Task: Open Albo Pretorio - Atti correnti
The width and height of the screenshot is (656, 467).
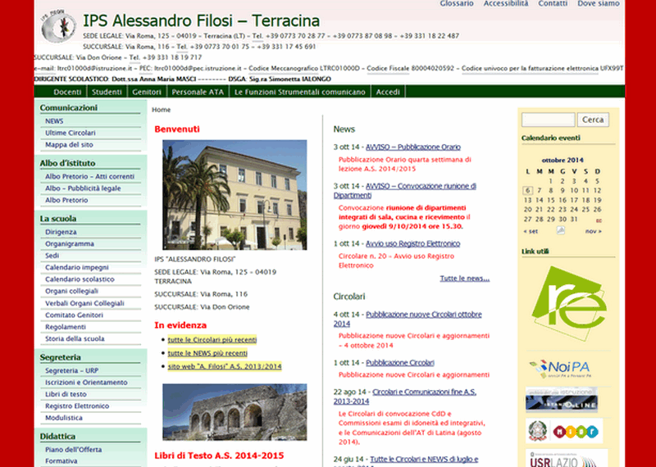Action: point(89,176)
